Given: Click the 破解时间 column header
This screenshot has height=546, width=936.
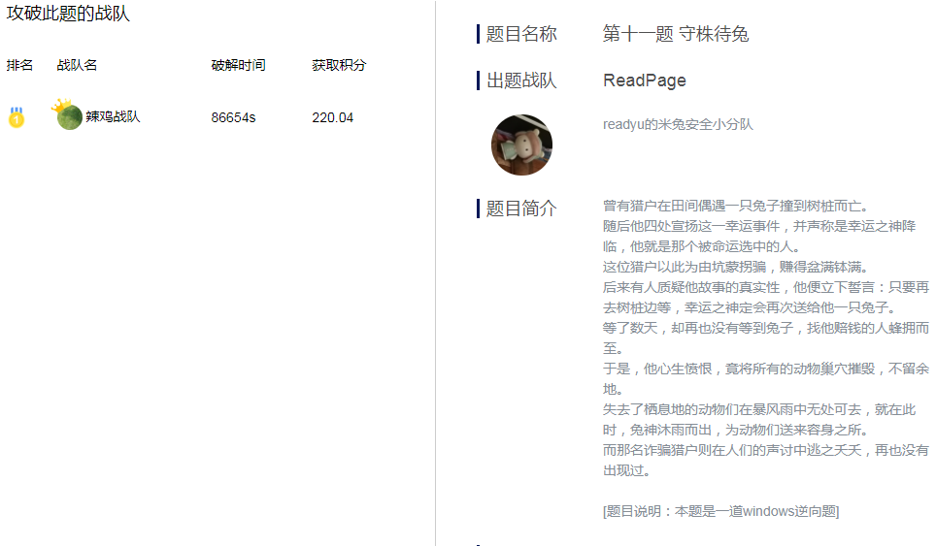Looking at the screenshot, I should (x=239, y=65).
